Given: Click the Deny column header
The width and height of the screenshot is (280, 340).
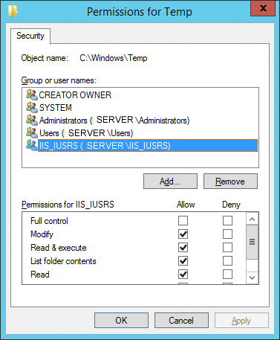Looking at the screenshot, I should click(x=231, y=205).
